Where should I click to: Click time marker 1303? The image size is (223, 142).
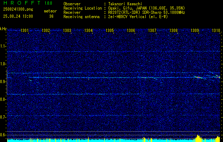(x=67, y=30)
